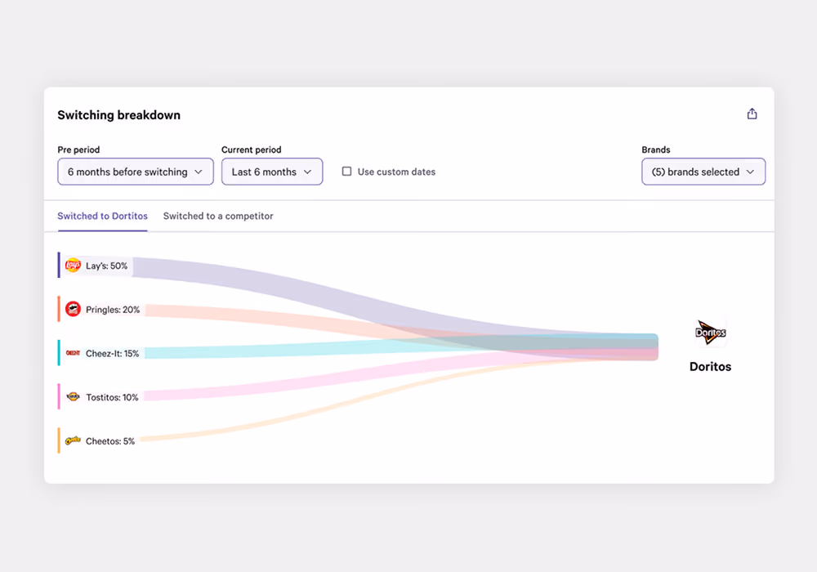
Task: Open the Last 6 months dropdown
Action: point(272,172)
